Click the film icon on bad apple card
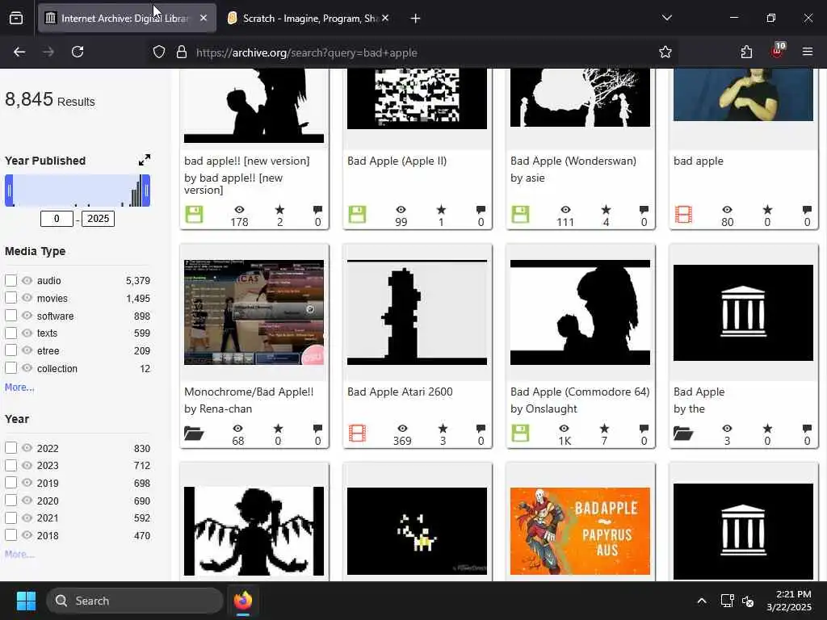827x620 pixels. coord(683,215)
